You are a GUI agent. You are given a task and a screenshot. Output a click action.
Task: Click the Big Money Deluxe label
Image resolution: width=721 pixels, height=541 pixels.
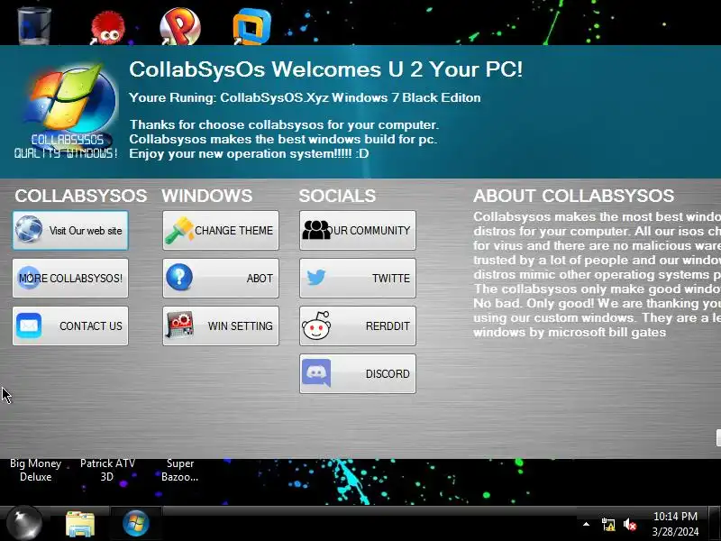pyautogui.click(x=36, y=470)
